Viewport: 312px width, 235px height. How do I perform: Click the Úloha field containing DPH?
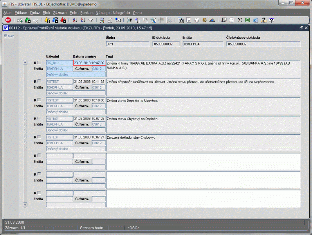[x=128, y=44]
